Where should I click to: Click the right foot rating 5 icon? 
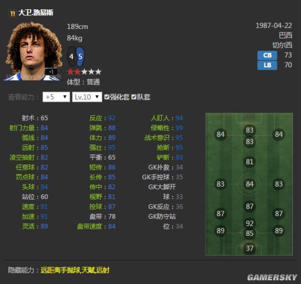(80, 56)
